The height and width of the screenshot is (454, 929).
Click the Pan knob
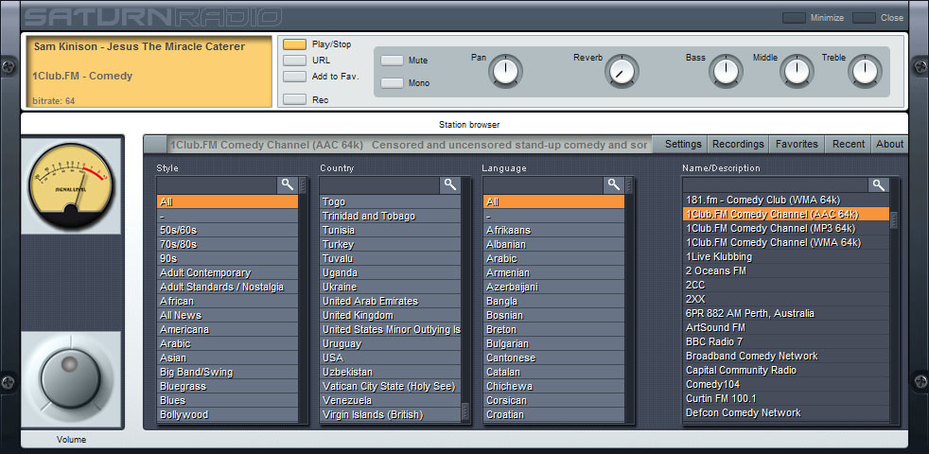(506, 70)
